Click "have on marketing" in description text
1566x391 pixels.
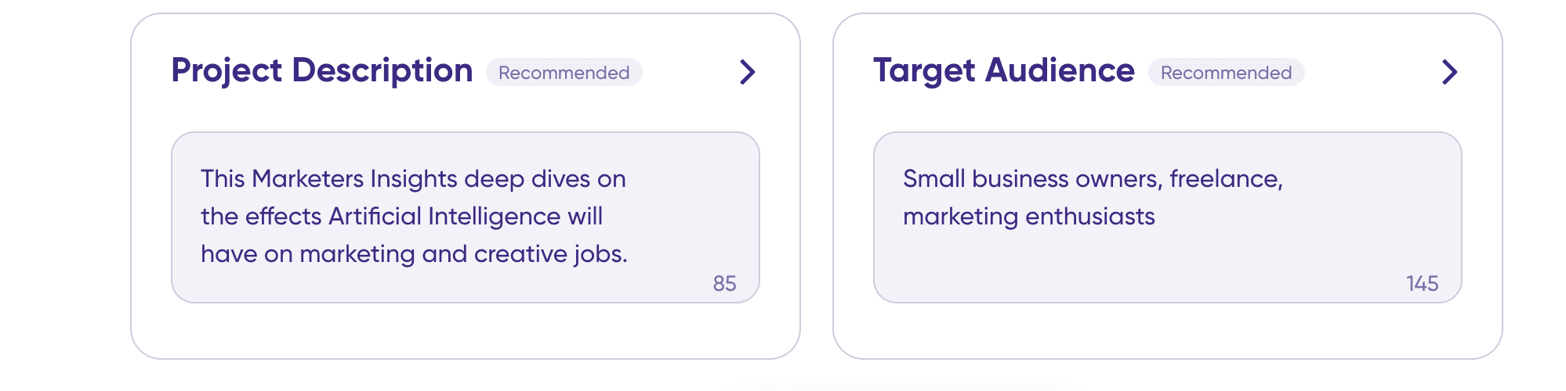point(307,254)
